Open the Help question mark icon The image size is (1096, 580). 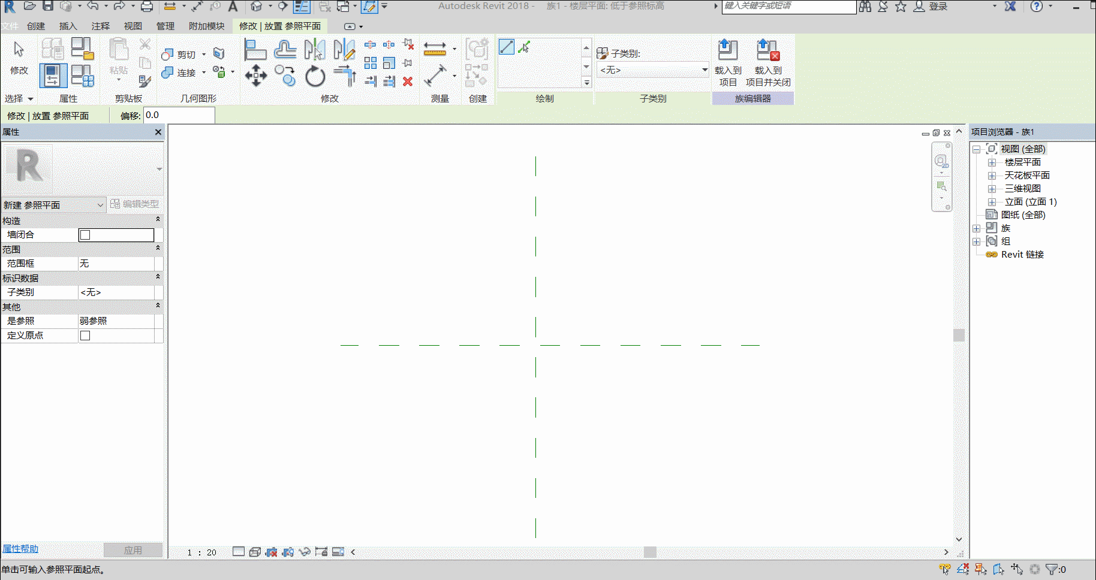1036,7
